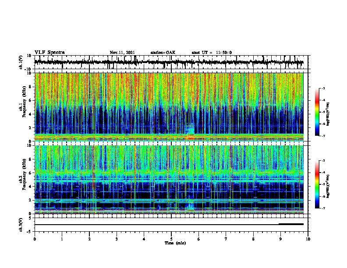This screenshot has height=268, width=347.
Task: Click the lower colorbar's log(PSD) unit label
Action: point(328,186)
